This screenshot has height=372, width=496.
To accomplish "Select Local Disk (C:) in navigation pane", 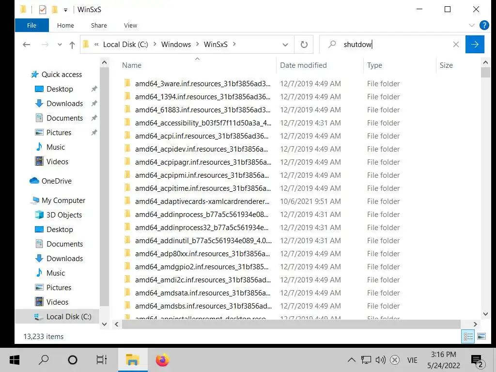I will click(69, 317).
